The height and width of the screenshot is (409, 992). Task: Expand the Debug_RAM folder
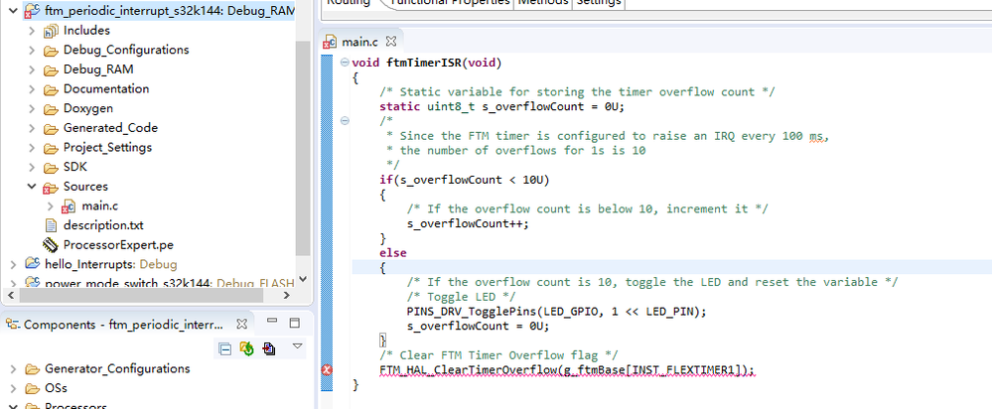pyautogui.click(x=32, y=69)
